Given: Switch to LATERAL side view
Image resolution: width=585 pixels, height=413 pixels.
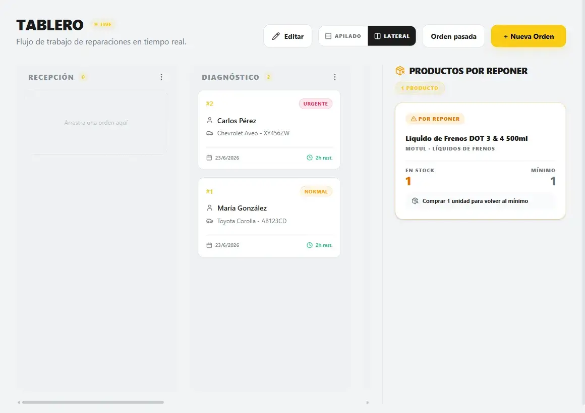Looking at the screenshot, I should click(392, 36).
